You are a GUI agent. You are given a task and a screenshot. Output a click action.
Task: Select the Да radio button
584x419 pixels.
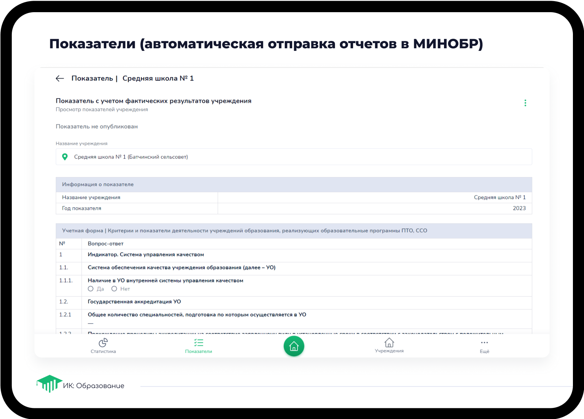click(91, 289)
